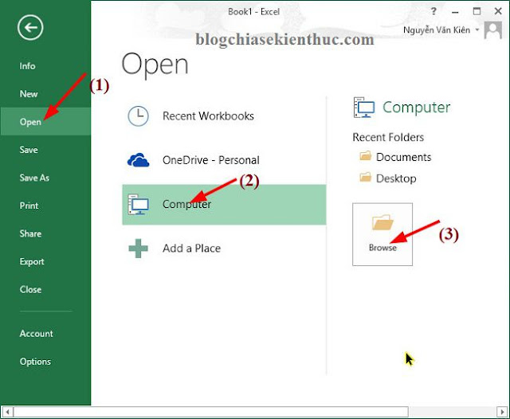The height and width of the screenshot is (419, 510).
Task: Open Help with the question mark icon
Action: tap(433, 12)
